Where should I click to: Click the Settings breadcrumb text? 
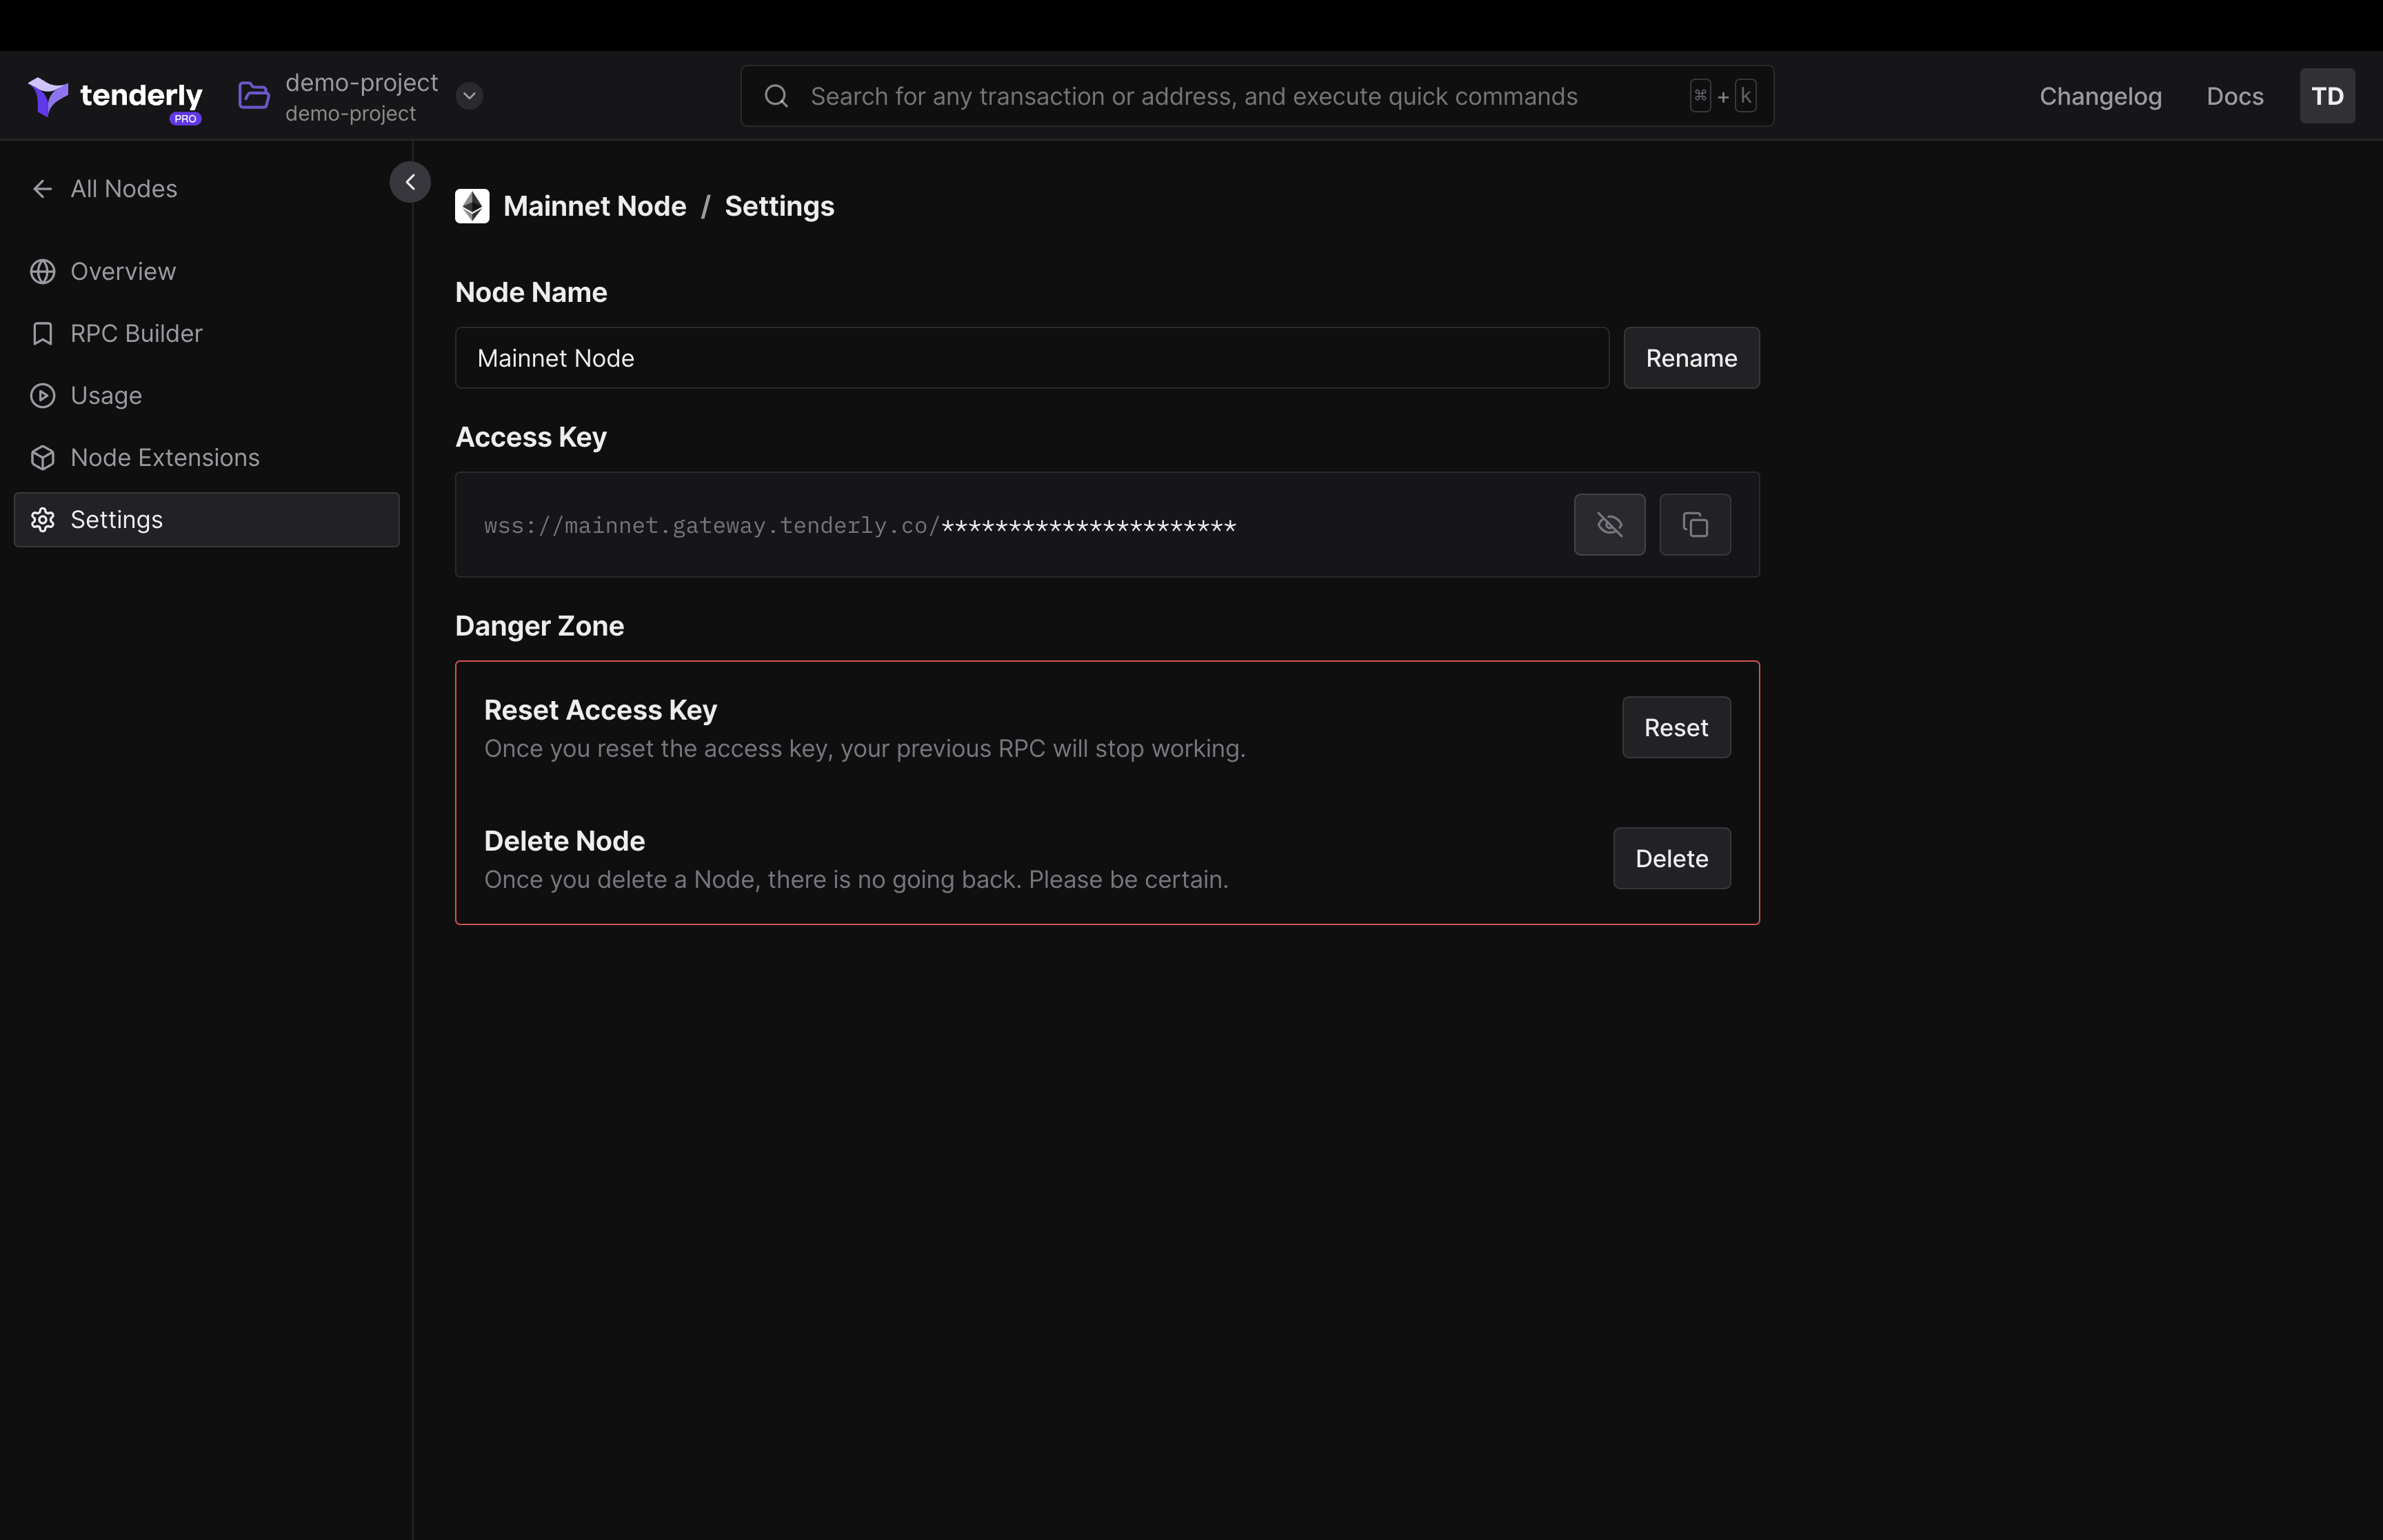[x=779, y=206]
